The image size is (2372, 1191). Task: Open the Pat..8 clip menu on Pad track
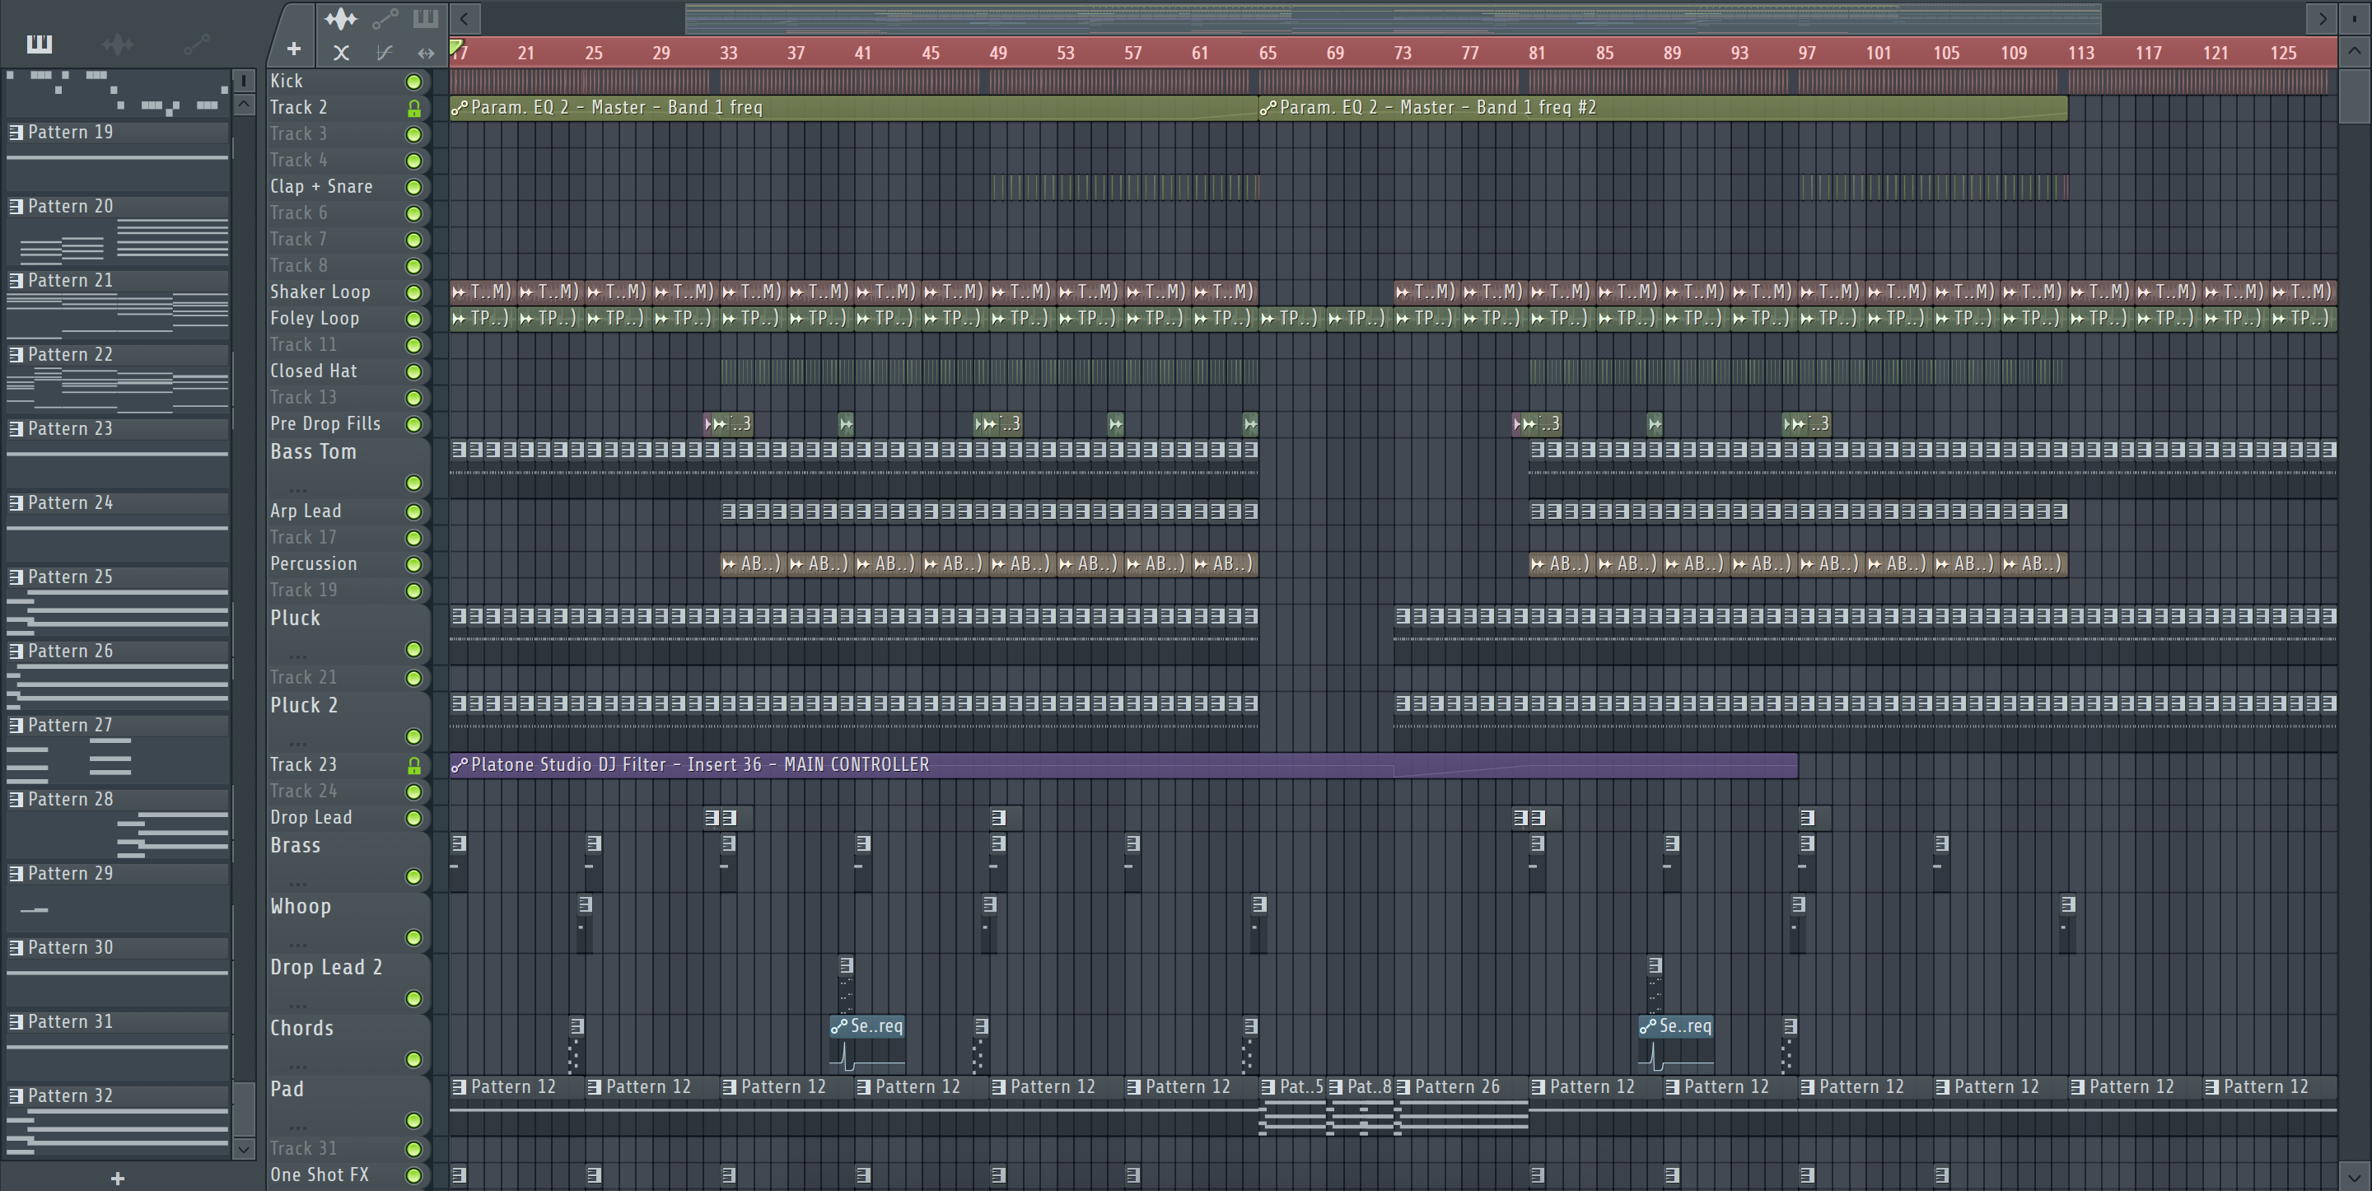pyautogui.click(x=1335, y=1087)
